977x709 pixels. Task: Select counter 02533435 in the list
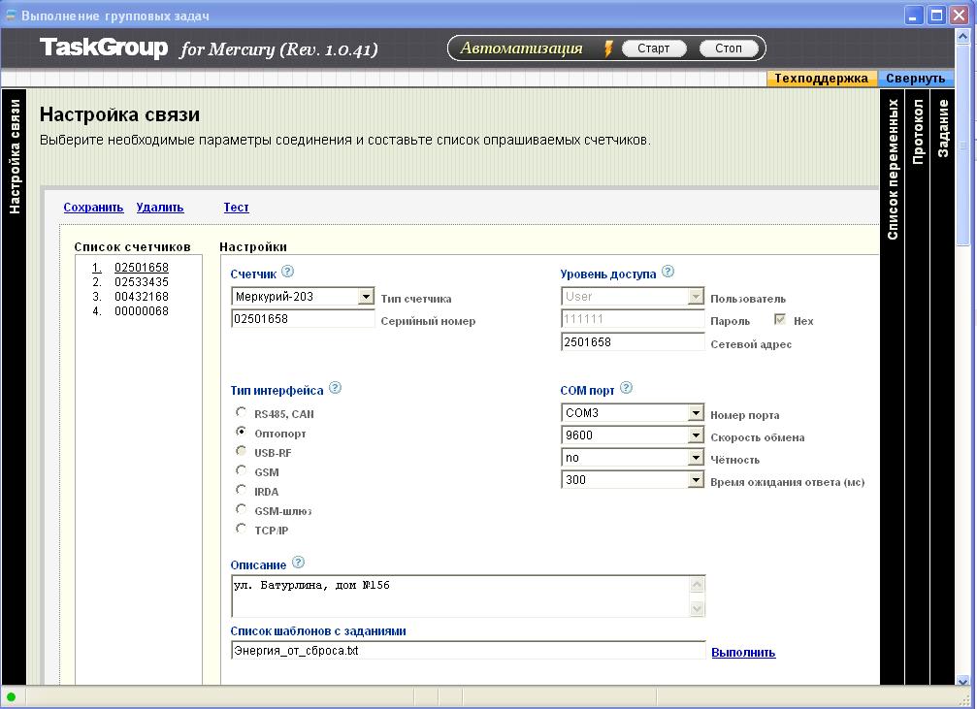click(x=142, y=282)
